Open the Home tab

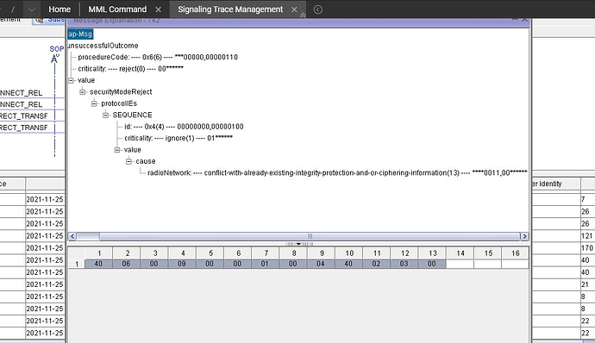pos(60,9)
